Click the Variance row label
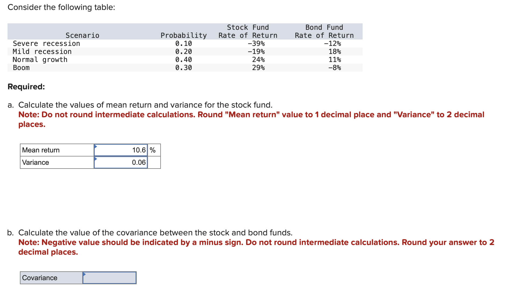This screenshot has width=531, height=303. point(35,162)
